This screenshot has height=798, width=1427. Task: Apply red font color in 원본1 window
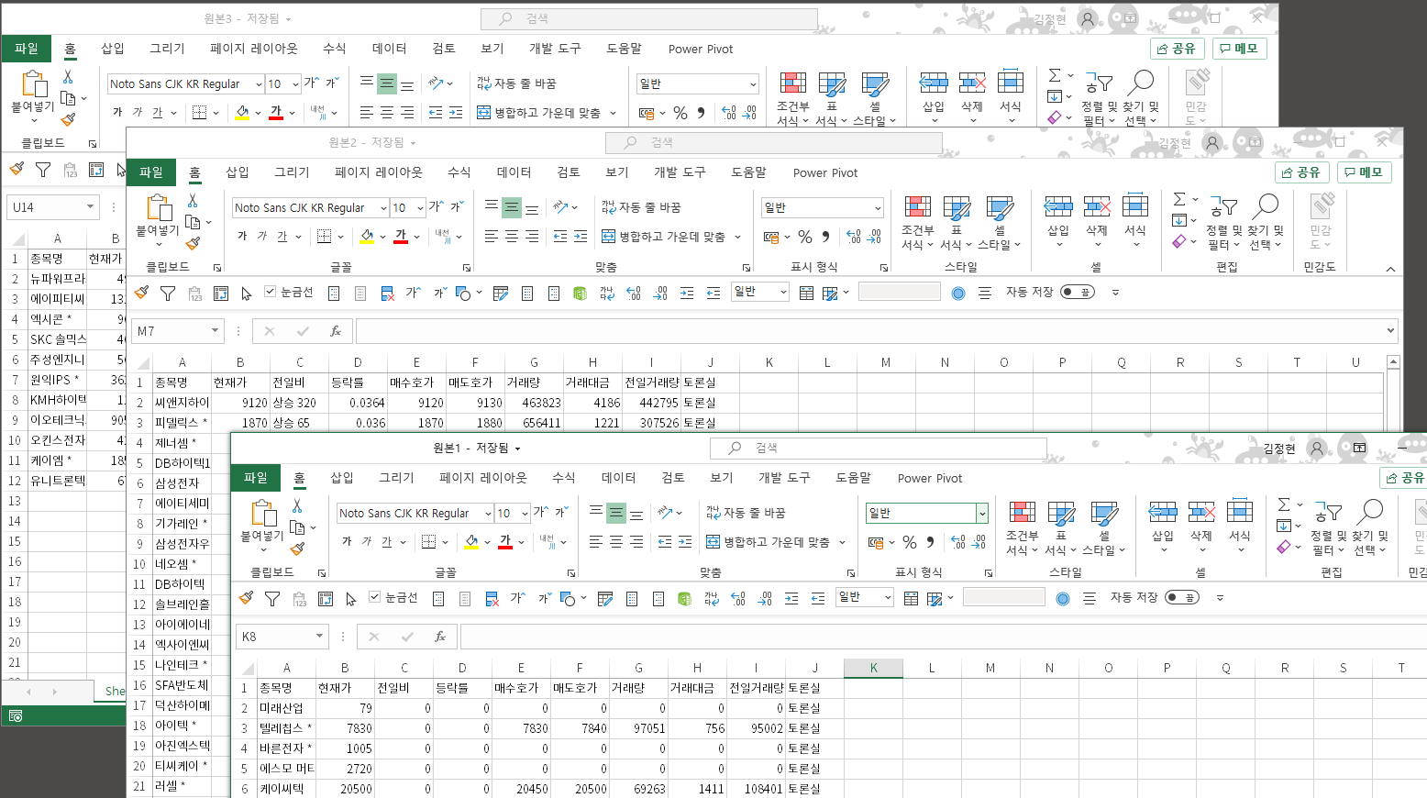(x=505, y=542)
